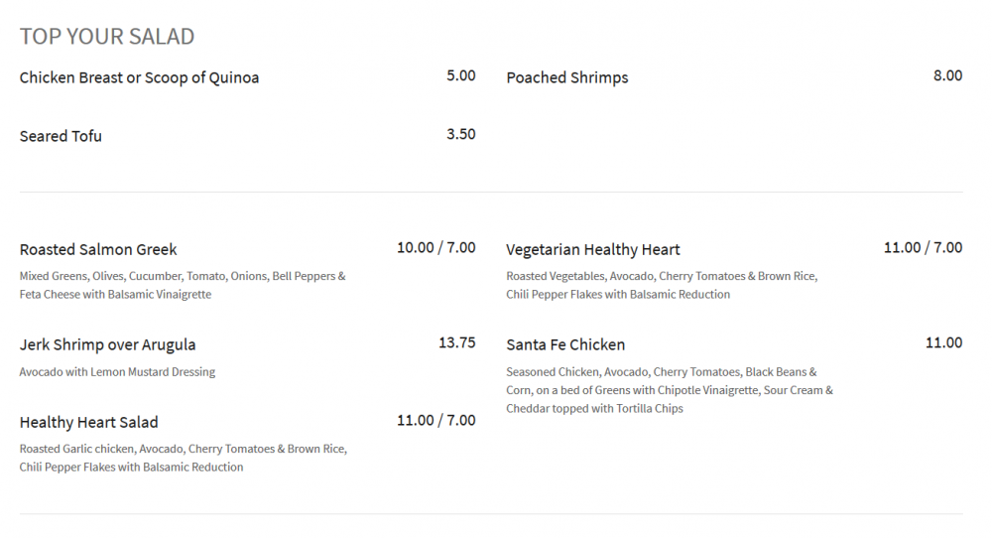Click the 5.00 price for chicken breast

pyautogui.click(x=461, y=75)
